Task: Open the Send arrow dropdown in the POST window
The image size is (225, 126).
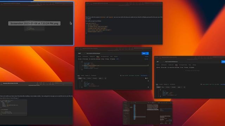Action: (148, 53)
